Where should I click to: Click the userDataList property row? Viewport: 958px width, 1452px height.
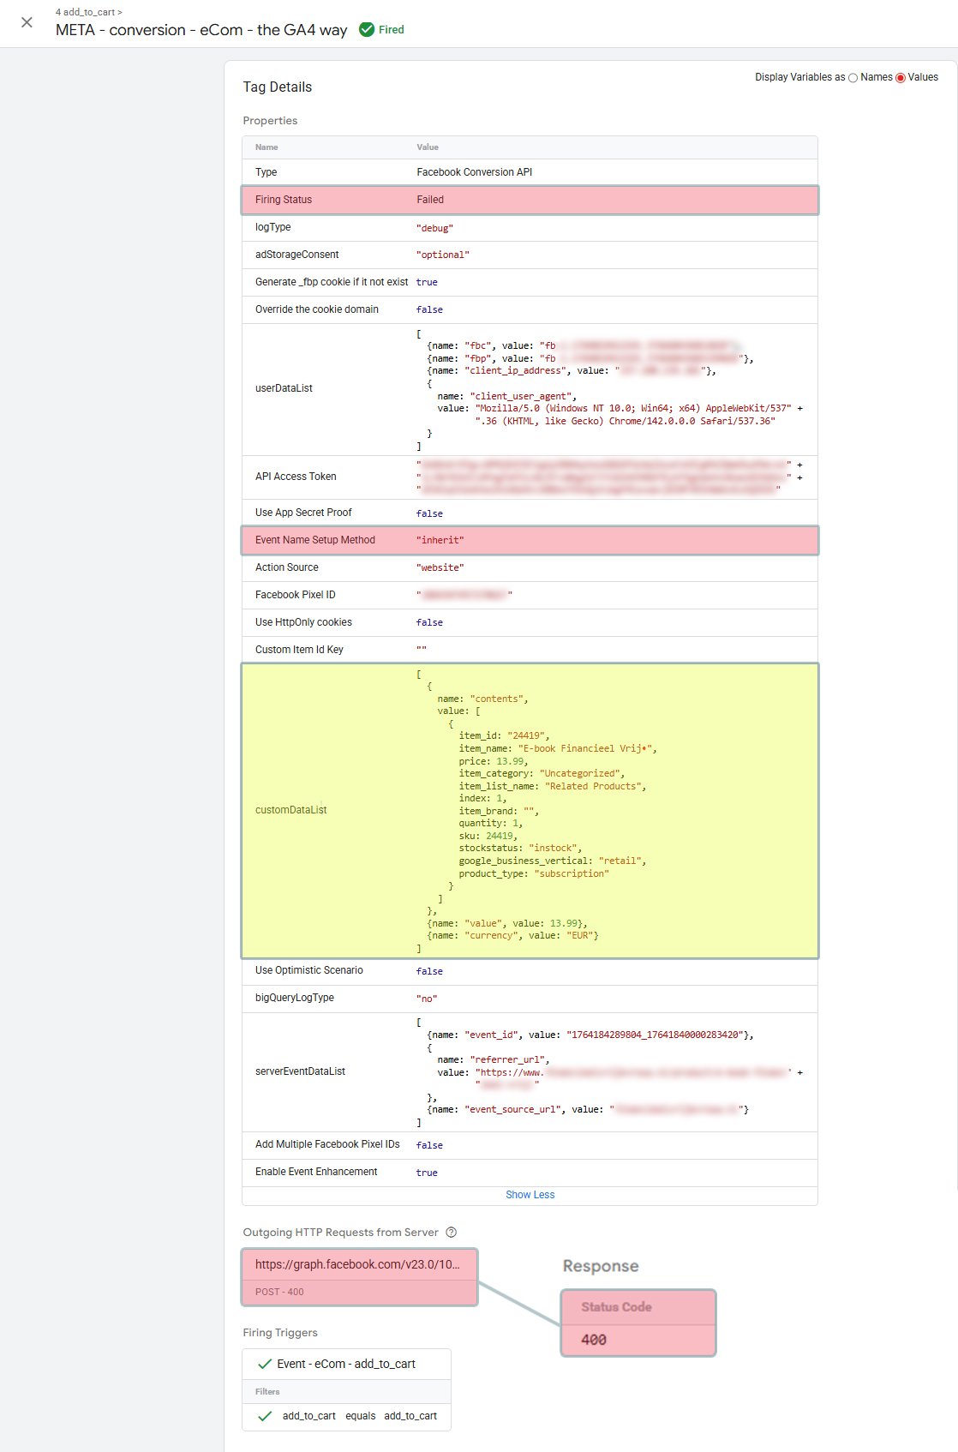click(x=530, y=389)
